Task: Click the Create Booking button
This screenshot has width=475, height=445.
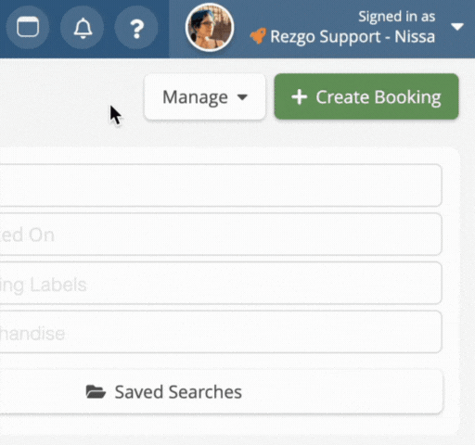Action: click(366, 96)
